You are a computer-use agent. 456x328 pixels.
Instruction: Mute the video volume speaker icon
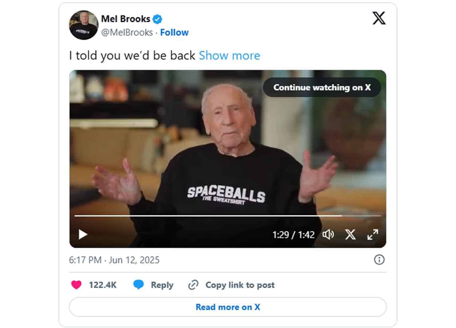click(x=328, y=234)
